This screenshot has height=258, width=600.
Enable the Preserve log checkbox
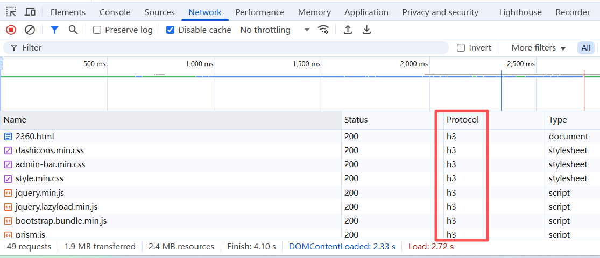[97, 30]
